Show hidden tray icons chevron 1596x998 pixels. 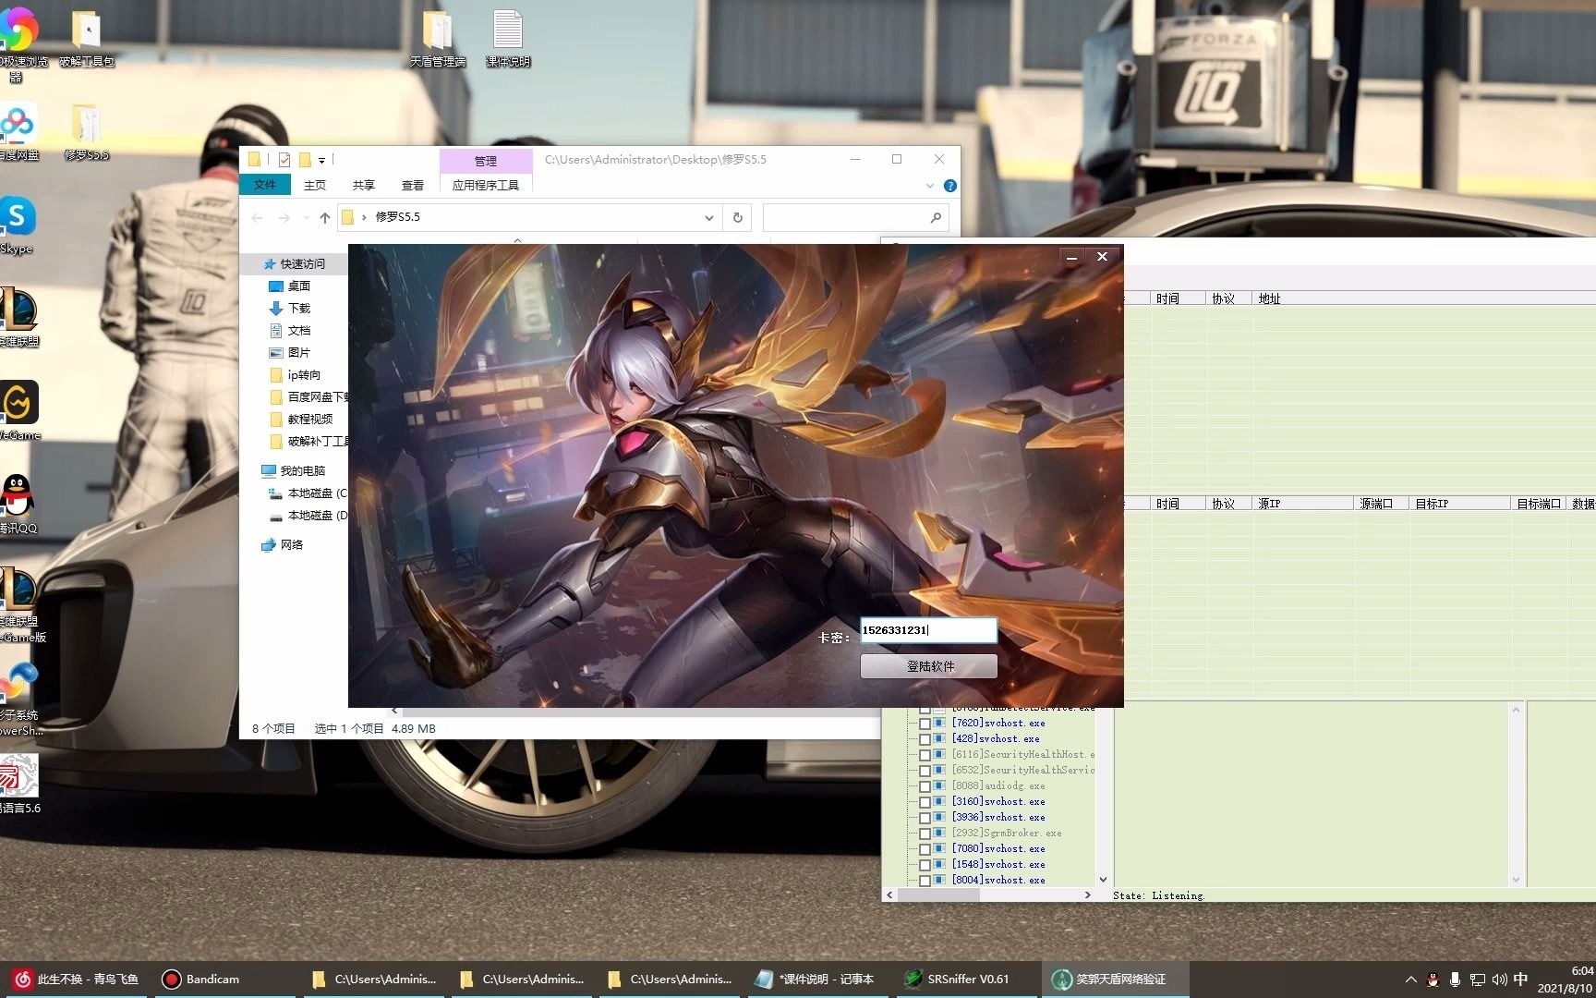(1410, 980)
